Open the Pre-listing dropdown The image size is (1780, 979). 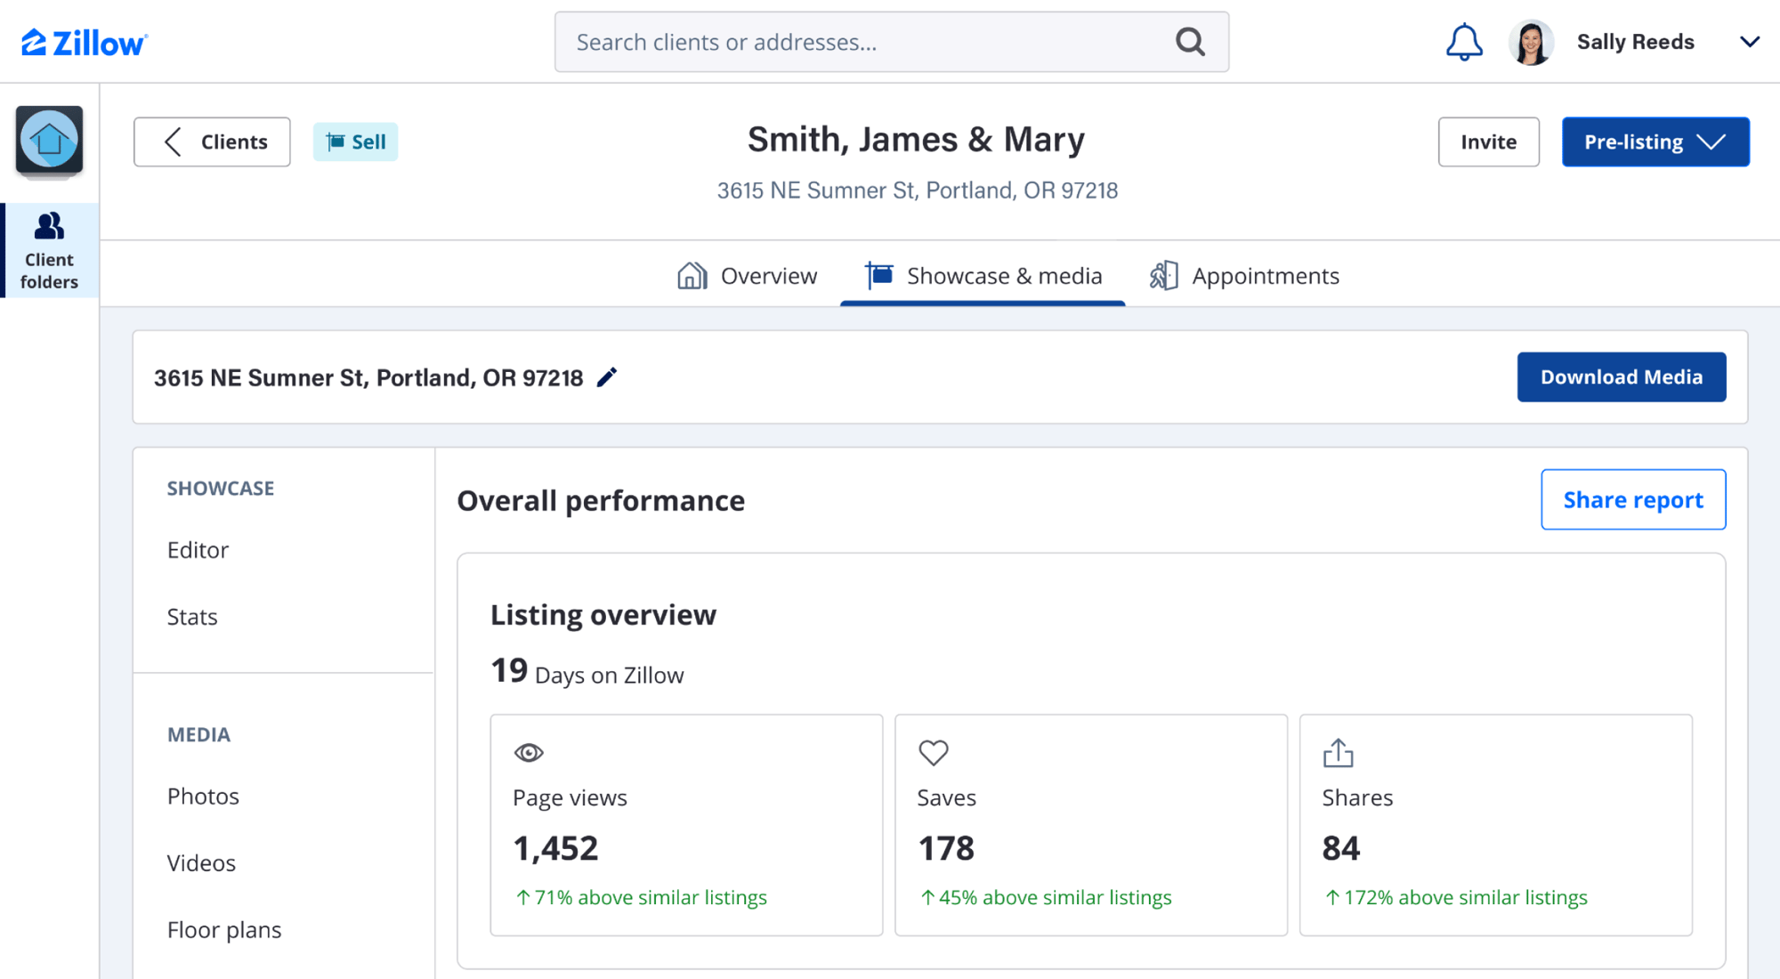pyautogui.click(x=1655, y=142)
